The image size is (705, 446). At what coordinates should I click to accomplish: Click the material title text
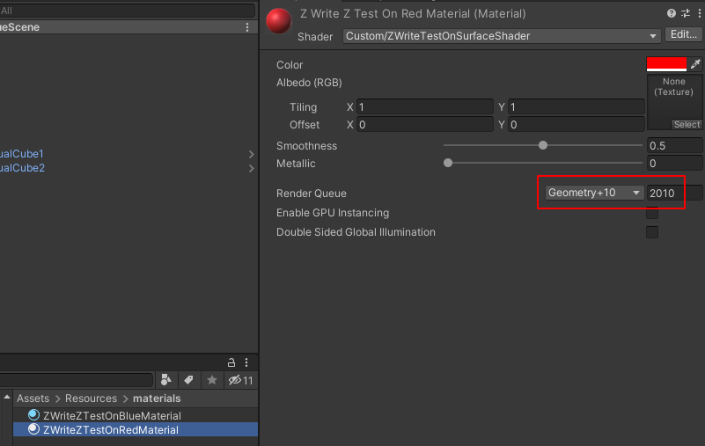click(413, 14)
